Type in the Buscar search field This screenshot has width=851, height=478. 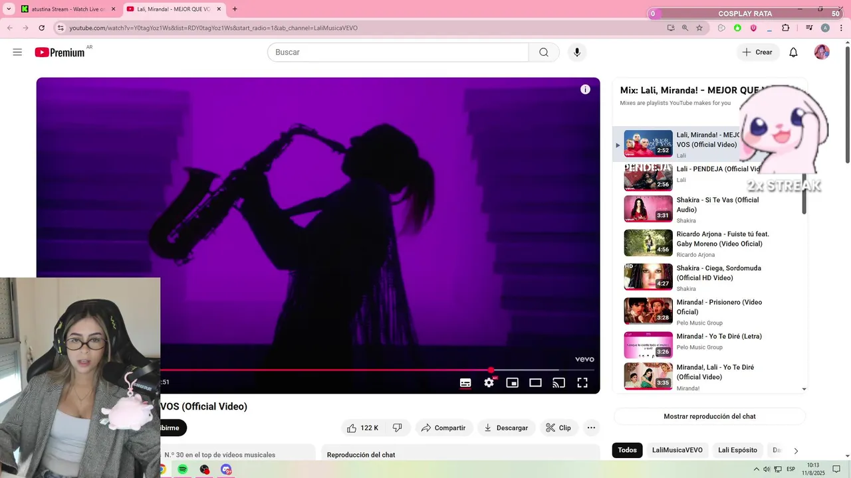(398, 52)
